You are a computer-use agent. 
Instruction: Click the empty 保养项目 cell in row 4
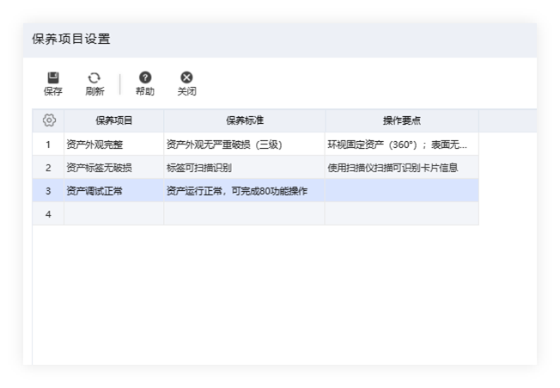[113, 213]
